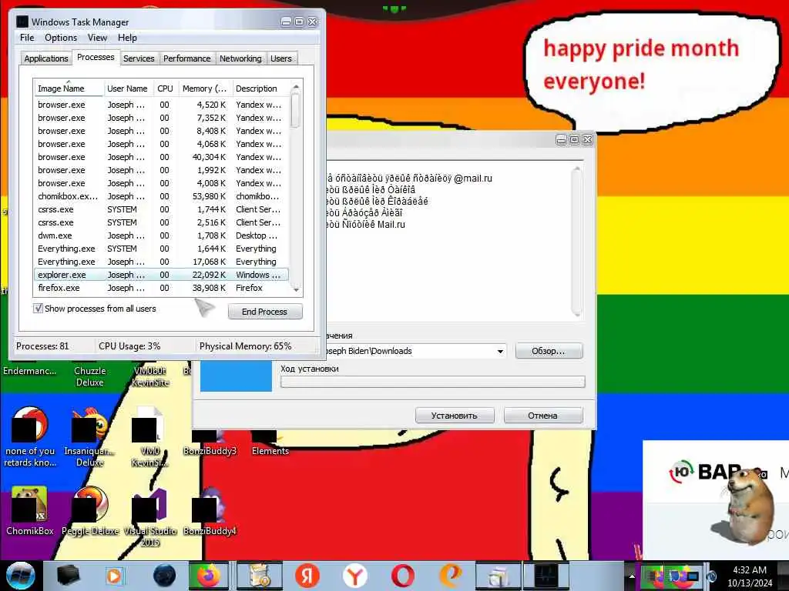Select Everything.exe row using 17,068 K
Viewport: 789px width, 591px height.
[161, 262]
